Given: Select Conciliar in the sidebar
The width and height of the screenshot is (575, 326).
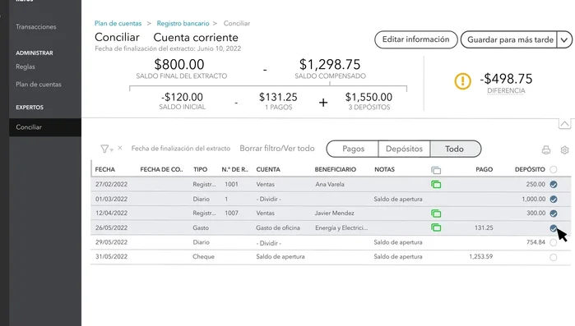Looking at the screenshot, I should (45, 127).
